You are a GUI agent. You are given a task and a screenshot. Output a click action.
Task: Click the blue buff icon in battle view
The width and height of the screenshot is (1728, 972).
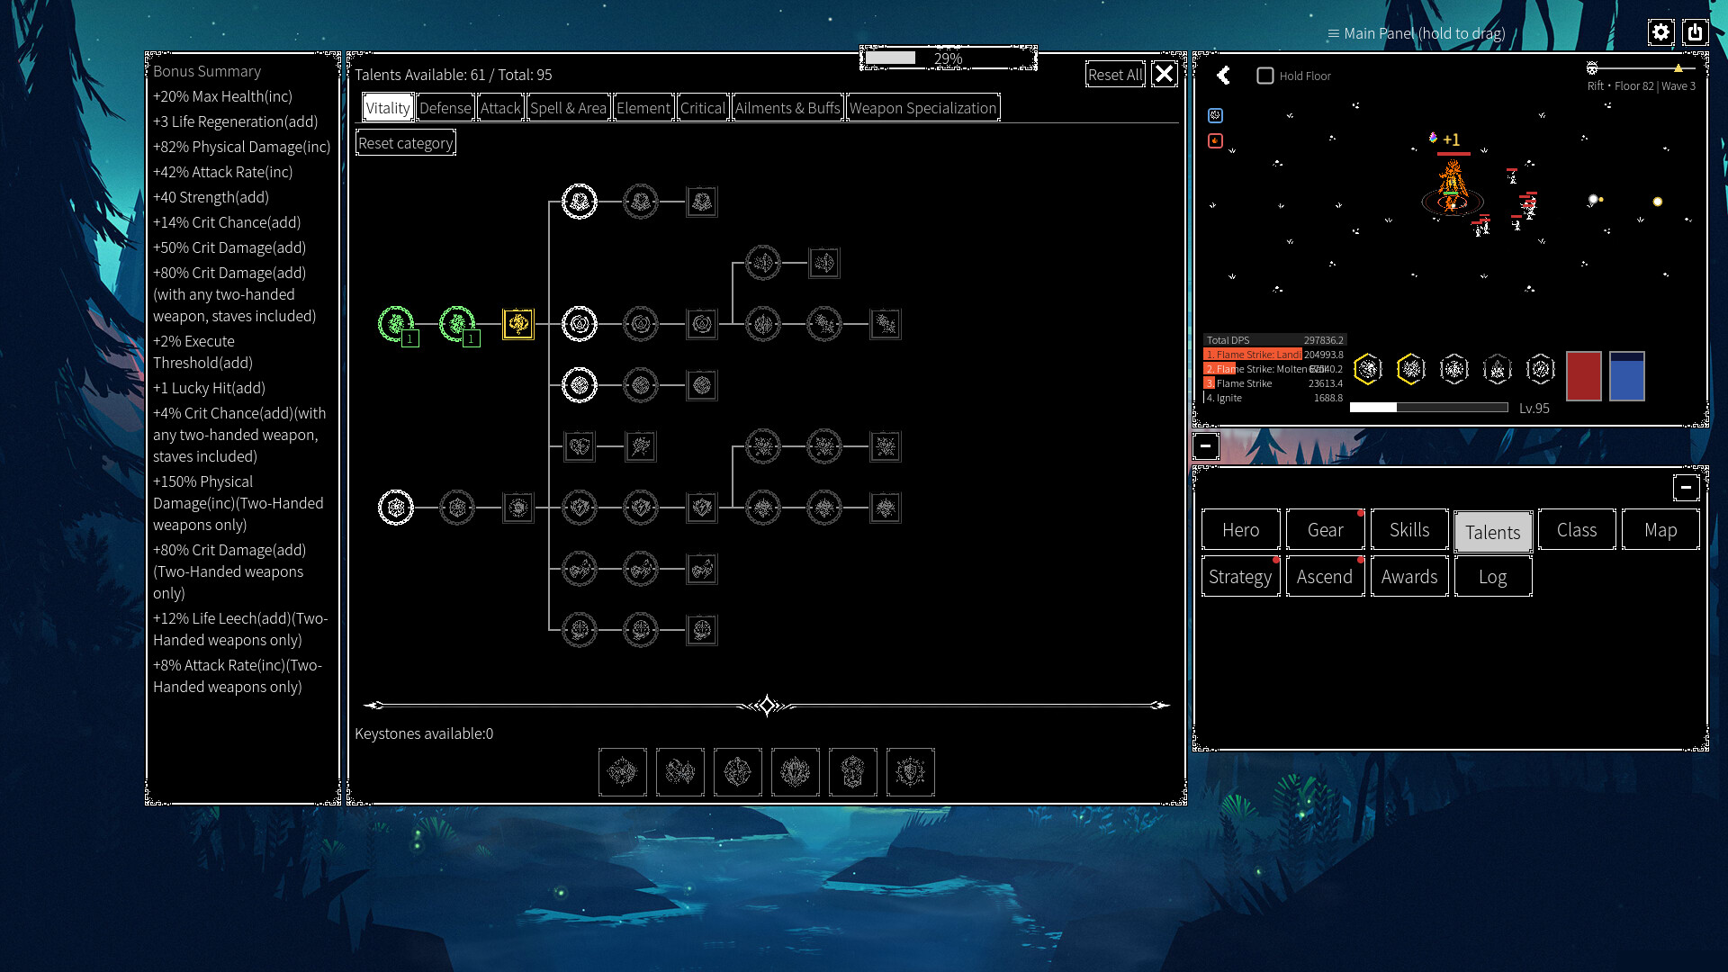click(1215, 115)
